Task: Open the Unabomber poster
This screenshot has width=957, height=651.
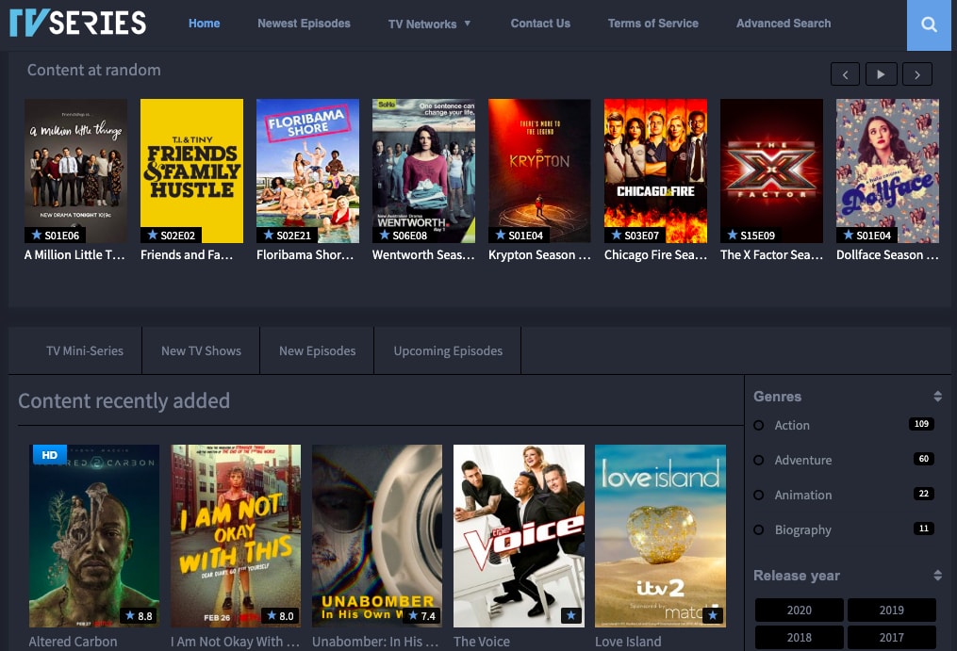Action: click(x=377, y=536)
